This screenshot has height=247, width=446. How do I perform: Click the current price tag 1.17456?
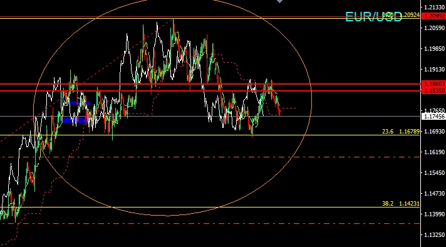coord(433,117)
